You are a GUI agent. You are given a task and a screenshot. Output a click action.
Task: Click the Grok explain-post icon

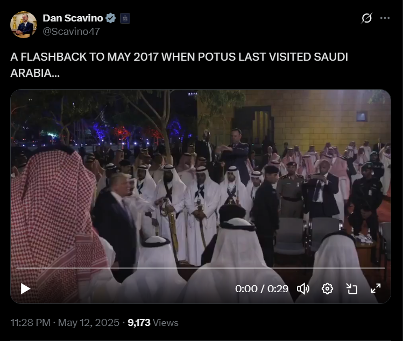[366, 18]
